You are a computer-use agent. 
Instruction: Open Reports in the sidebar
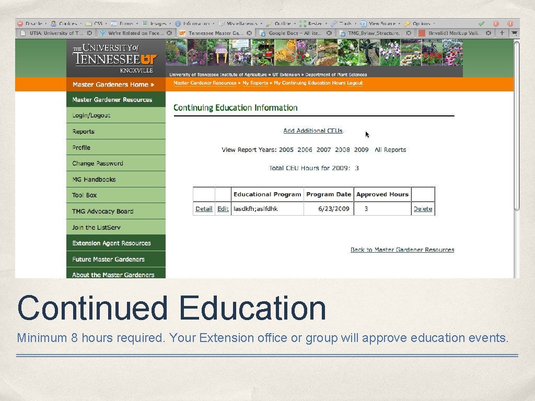116,131
